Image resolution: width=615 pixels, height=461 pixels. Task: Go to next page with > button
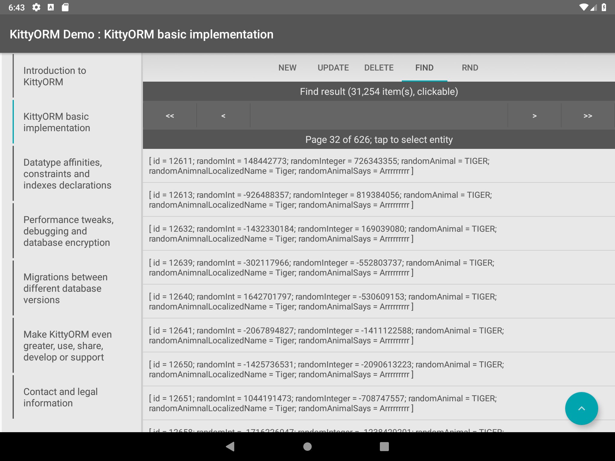pos(535,116)
